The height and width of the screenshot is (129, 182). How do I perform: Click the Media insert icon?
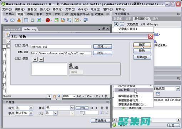click(48, 20)
